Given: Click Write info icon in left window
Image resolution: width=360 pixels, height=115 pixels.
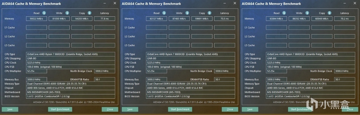Looking at the screenshot, I should pyautogui.click(x=67, y=13).
